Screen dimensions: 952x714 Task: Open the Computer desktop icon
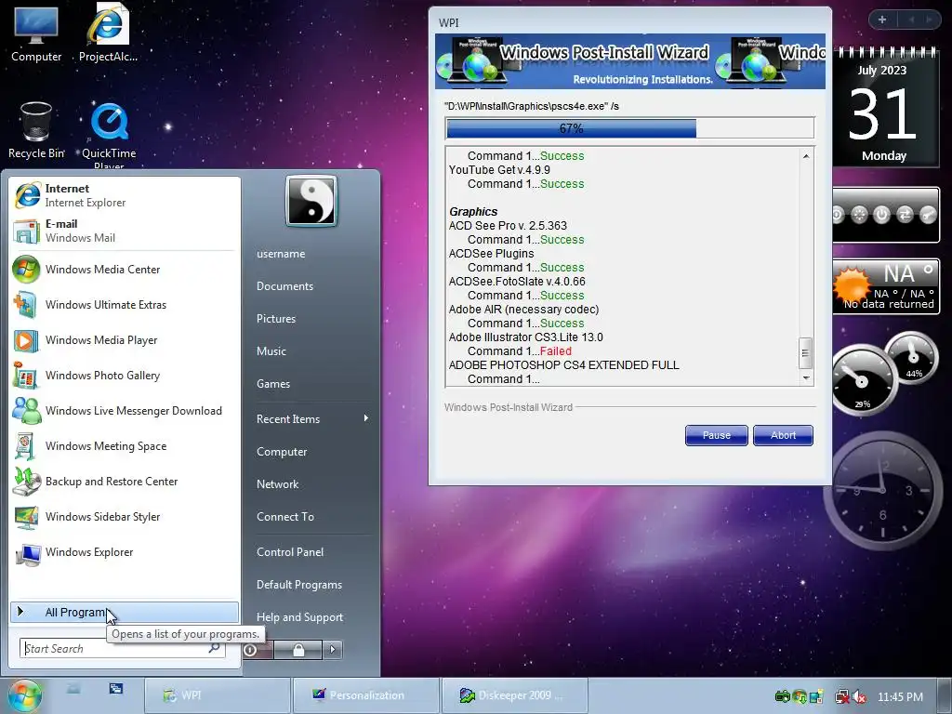coord(36,33)
